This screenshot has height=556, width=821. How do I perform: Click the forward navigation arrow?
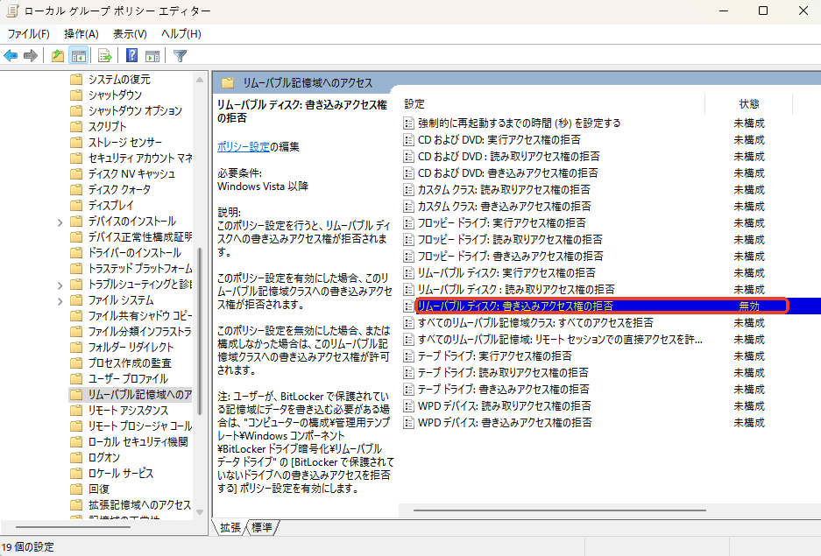[30, 54]
